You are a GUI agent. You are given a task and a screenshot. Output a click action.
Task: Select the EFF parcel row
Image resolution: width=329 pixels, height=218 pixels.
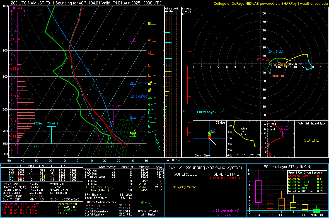coord(42,173)
